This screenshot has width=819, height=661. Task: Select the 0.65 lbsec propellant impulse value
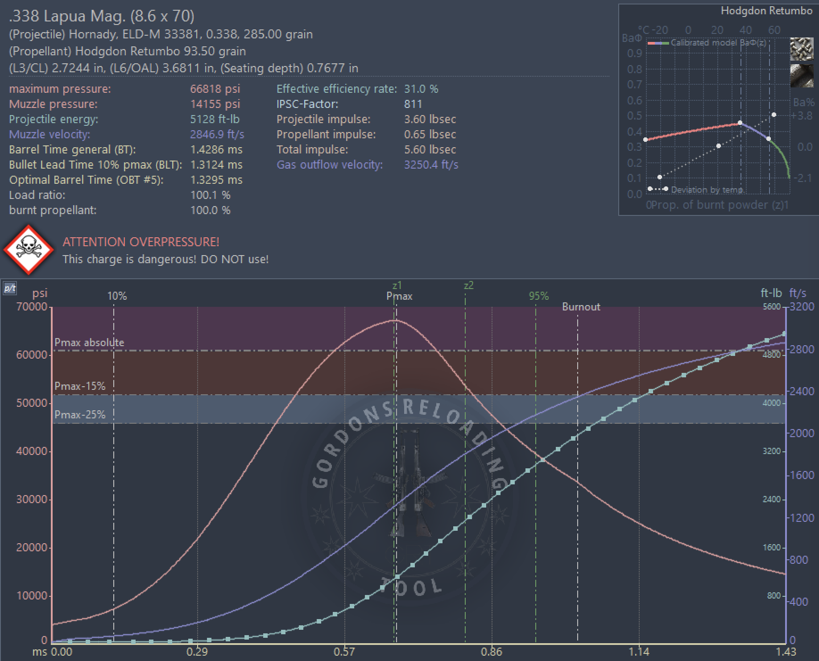pos(430,134)
